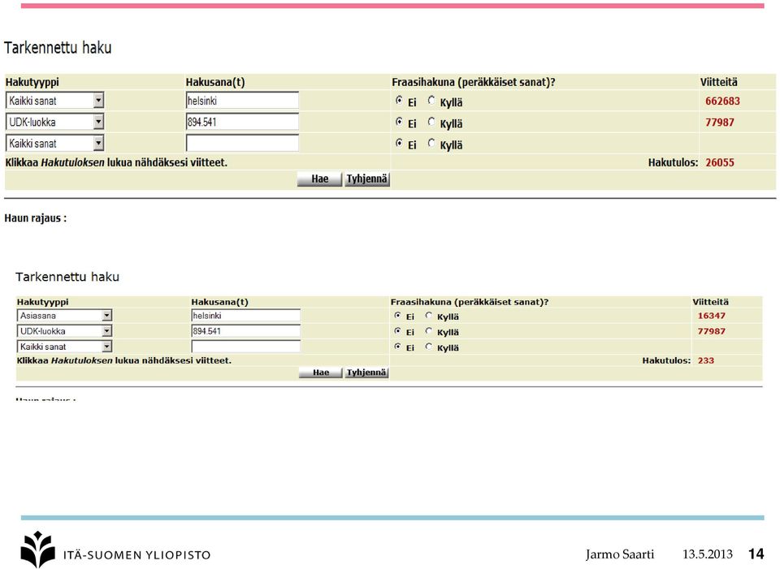Select Kyllä radio for UDK-luokka in 26055 form
Image resolution: width=780 pixels, height=569 pixels.
(431, 122)
